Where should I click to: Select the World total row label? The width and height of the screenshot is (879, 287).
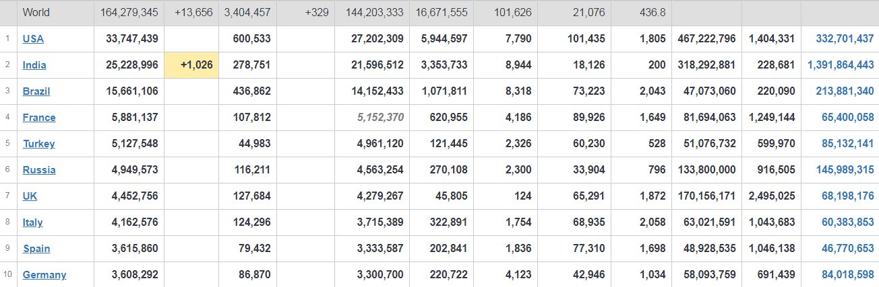tap(36, 13)
